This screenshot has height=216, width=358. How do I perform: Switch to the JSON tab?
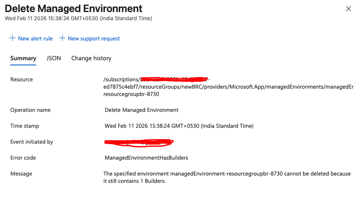click(x=54, y=59)
